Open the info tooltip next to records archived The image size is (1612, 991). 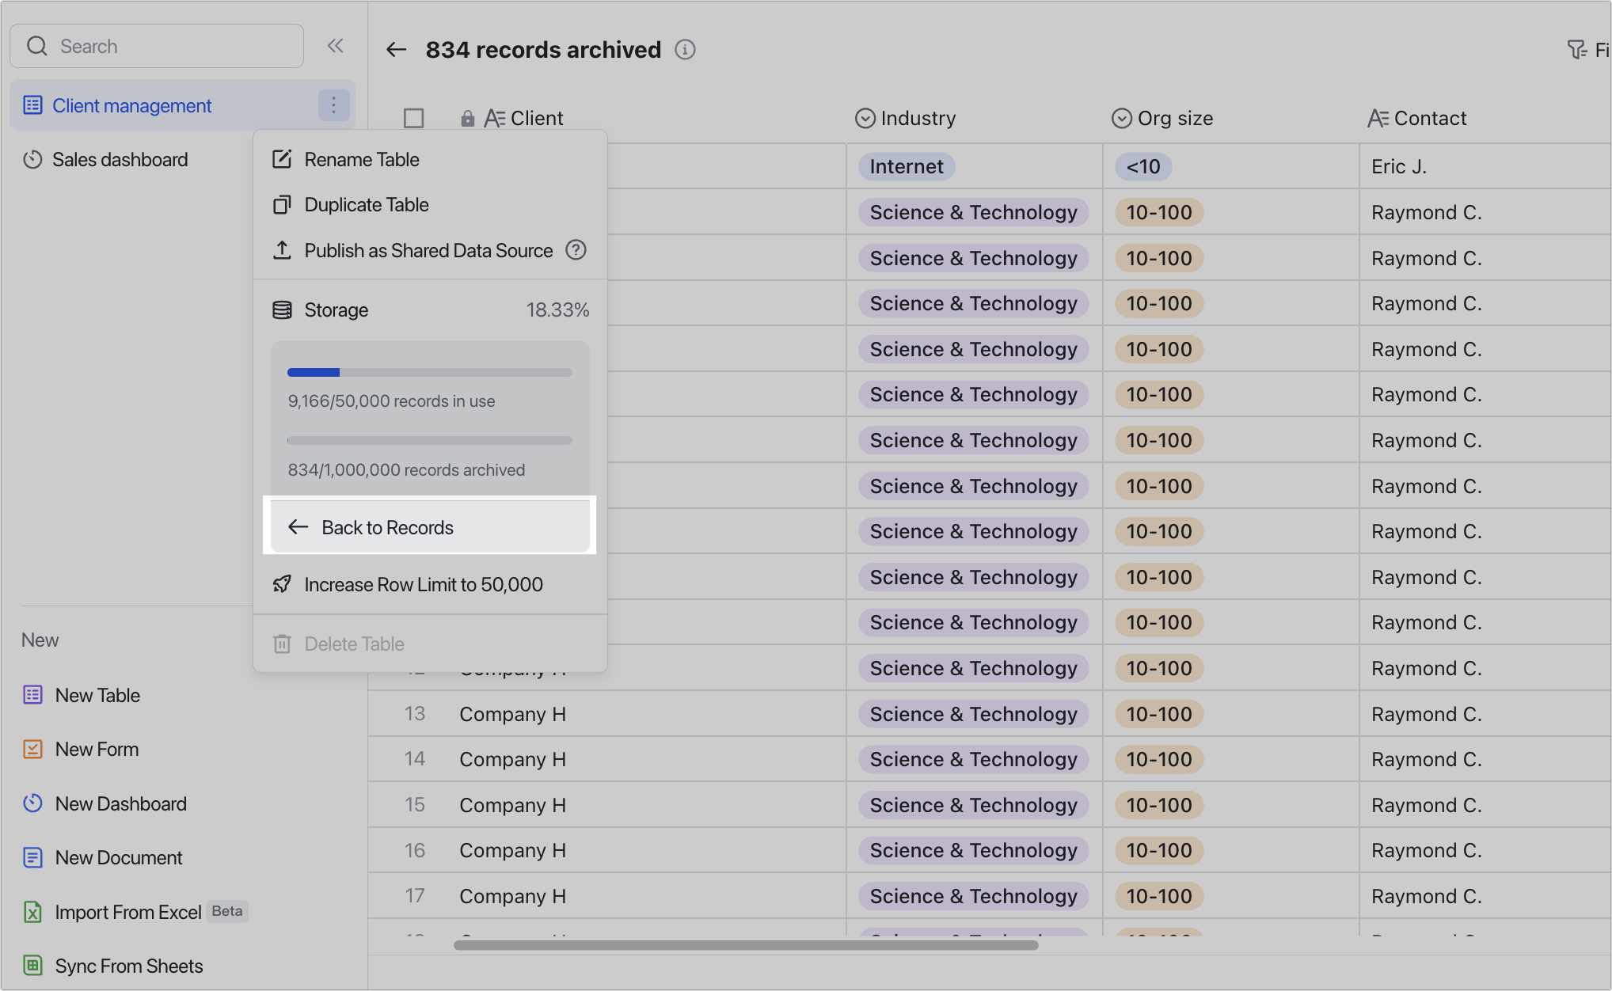tap(685, 49)
